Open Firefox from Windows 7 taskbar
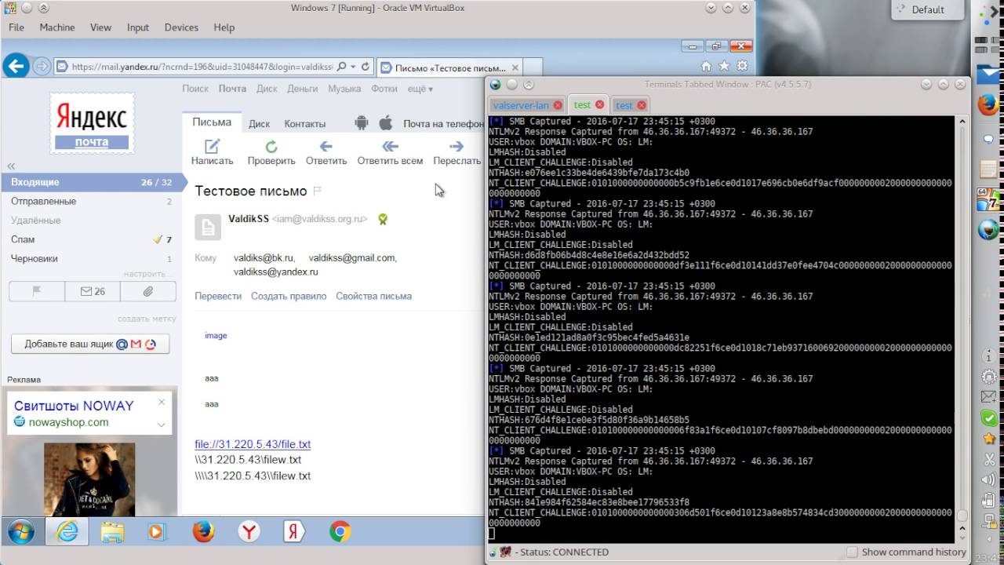This screenshot has height=565, width=1004. point(203,531)
